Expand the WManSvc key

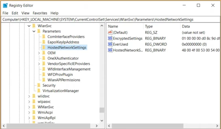click(x=29, y=107)
